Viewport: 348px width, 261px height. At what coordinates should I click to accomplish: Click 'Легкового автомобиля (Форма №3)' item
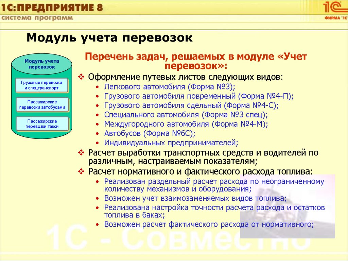[170, 86]
